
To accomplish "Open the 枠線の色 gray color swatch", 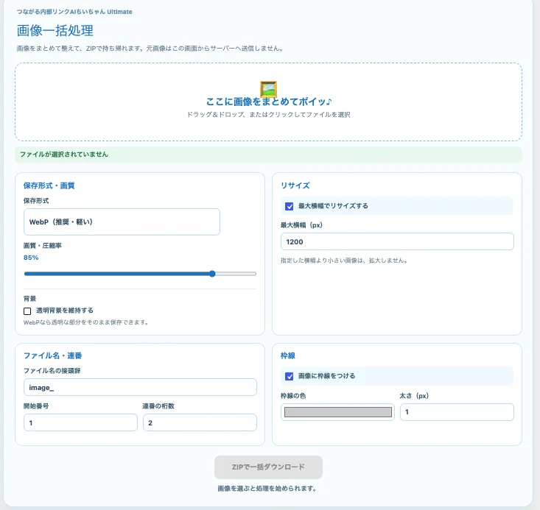I will coord(337,412).
